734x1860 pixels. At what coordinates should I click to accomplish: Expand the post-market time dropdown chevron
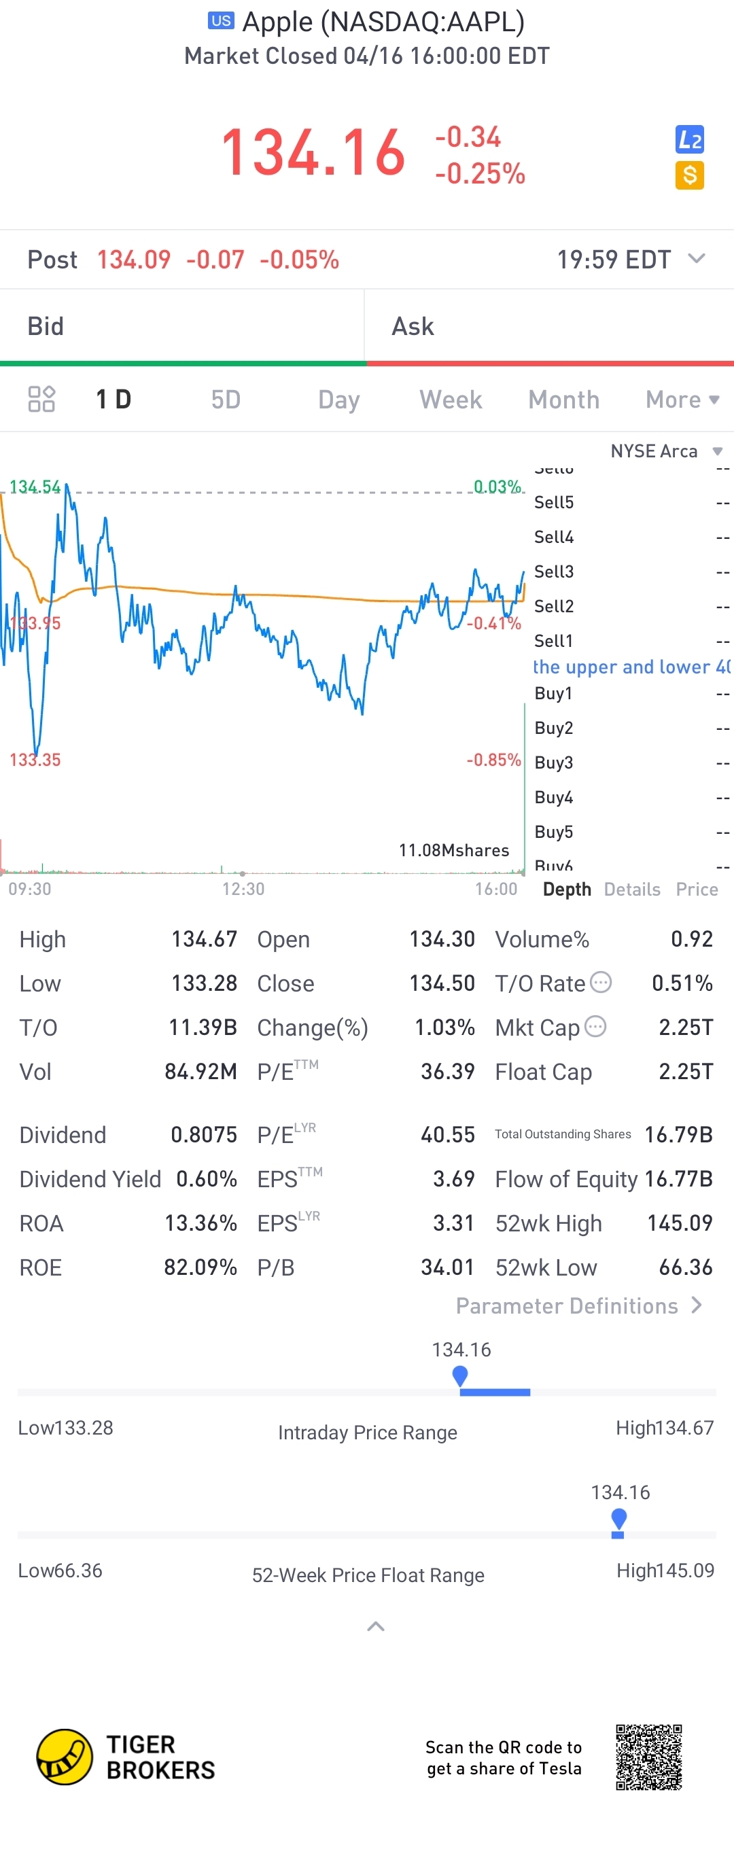(x=697, y=258)
